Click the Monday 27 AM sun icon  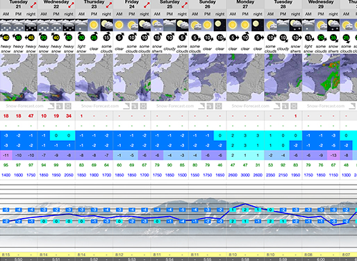233,25
